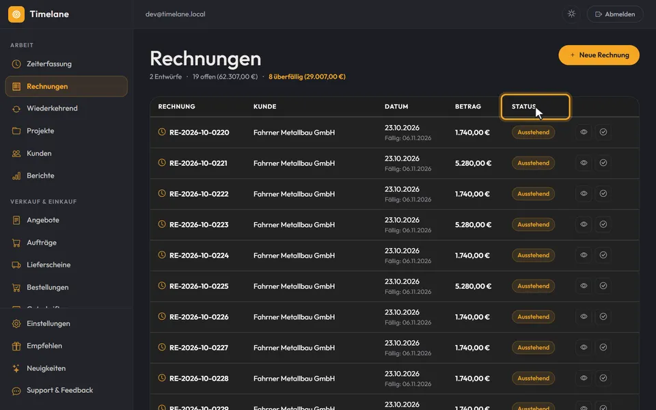Click the Empfehlen gift icon
This screenshot has width=656, height=410.
point(16,346)
